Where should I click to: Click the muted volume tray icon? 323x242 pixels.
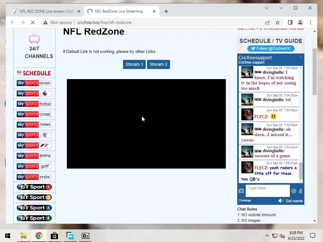pyautogui.click(x=282, y=236)
